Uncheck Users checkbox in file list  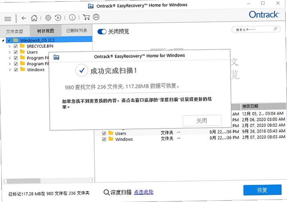pos(104,133)
